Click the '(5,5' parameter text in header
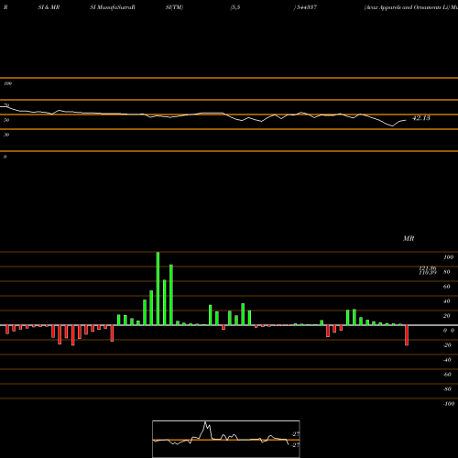The height and width of the screenshot is (458, 458). coord(235,7)
